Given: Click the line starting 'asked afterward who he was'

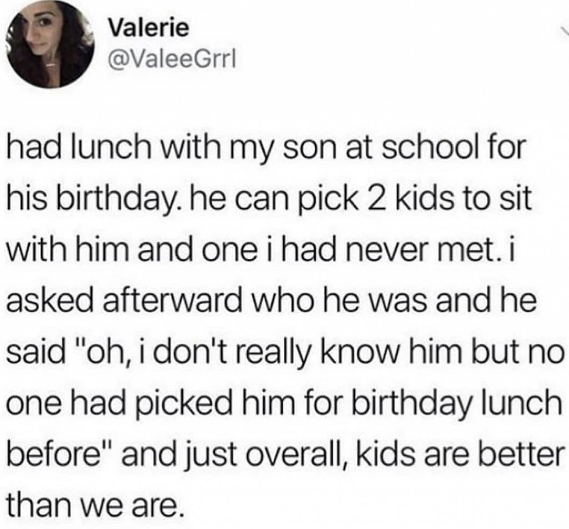Looking at the screenshot, I should point(272,301).
